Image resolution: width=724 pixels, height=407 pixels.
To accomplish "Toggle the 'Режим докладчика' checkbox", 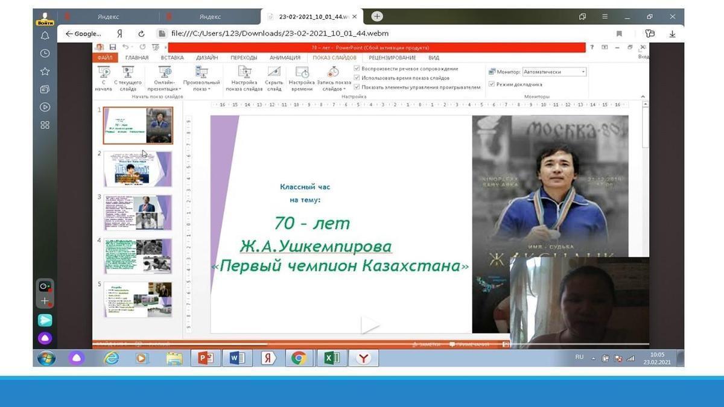I will tap(492, 84).
